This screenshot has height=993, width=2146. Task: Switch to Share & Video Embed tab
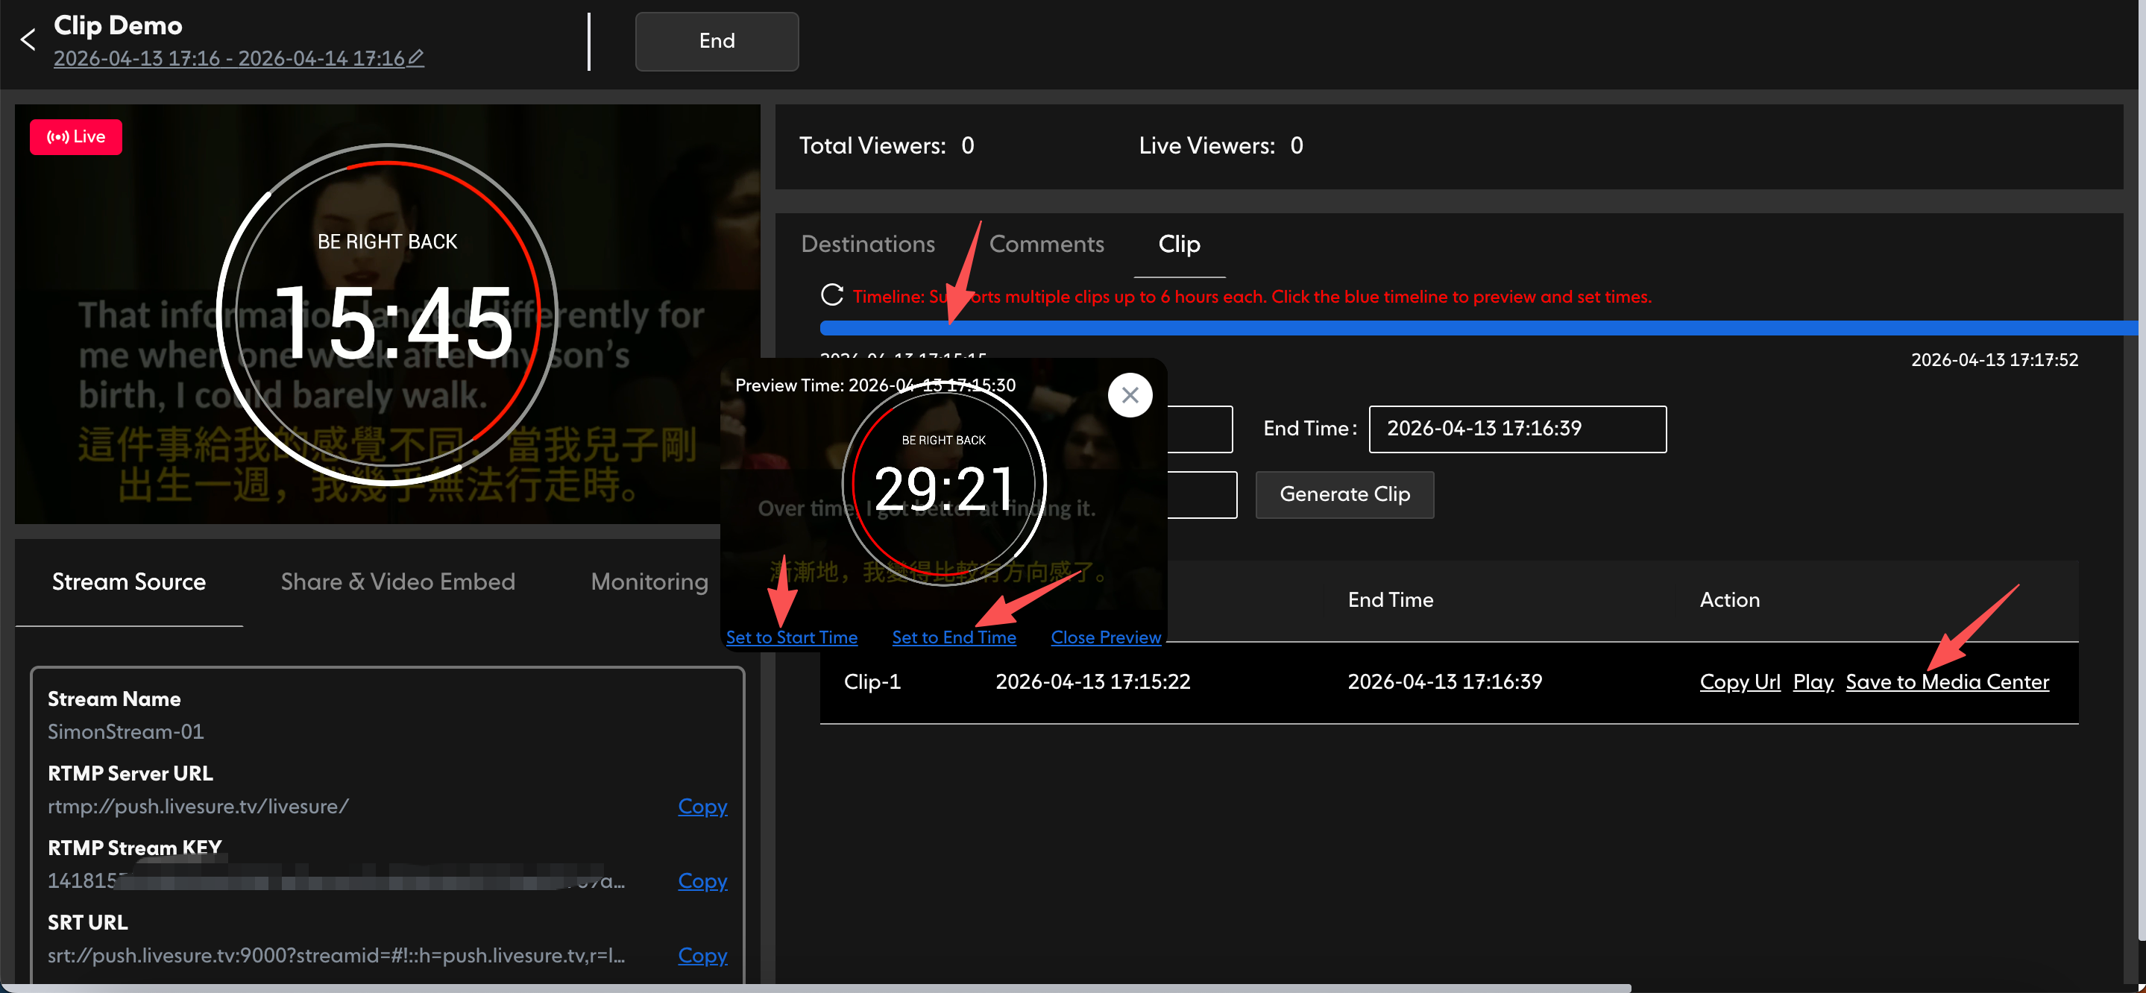(x=397, y=581)
